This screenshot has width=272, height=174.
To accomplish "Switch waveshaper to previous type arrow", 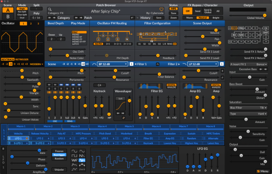I will 118,113.
